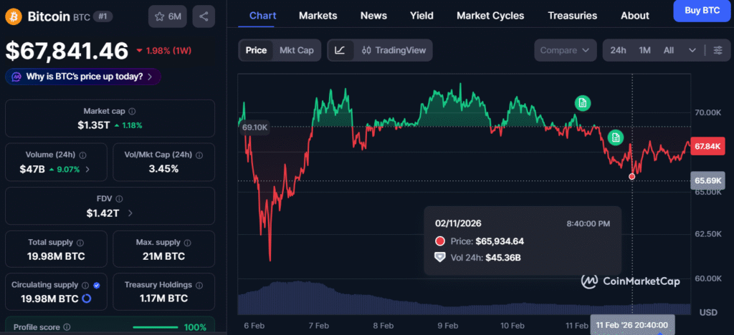Screen dimensions: 734x335
Task: Open the Compare dropdown
Action: pyautogui.click(x=565, y=50)
